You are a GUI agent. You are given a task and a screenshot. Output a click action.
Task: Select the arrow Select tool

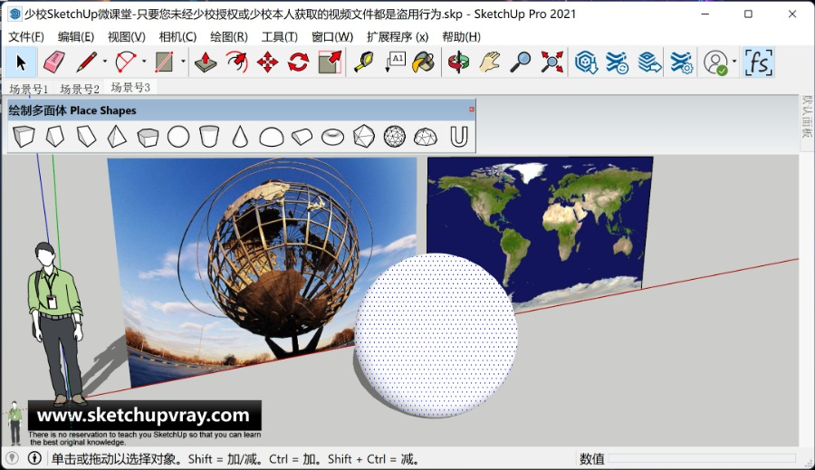pos(21,62)
